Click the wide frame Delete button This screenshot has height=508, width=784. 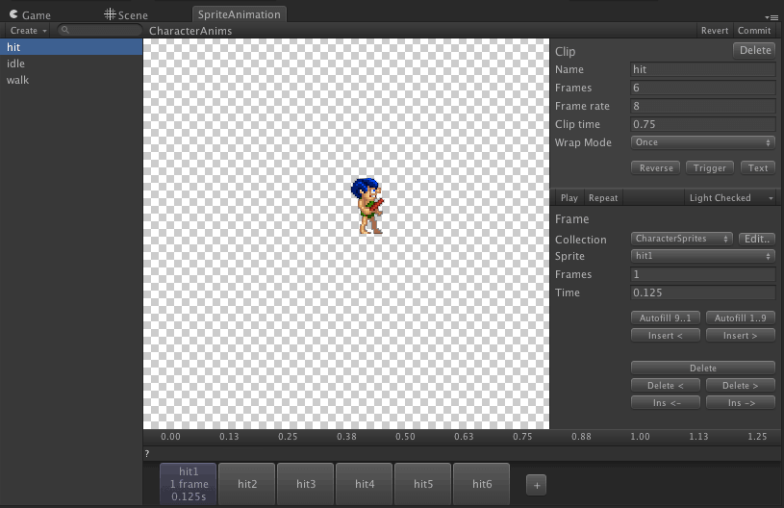[703, 368]
